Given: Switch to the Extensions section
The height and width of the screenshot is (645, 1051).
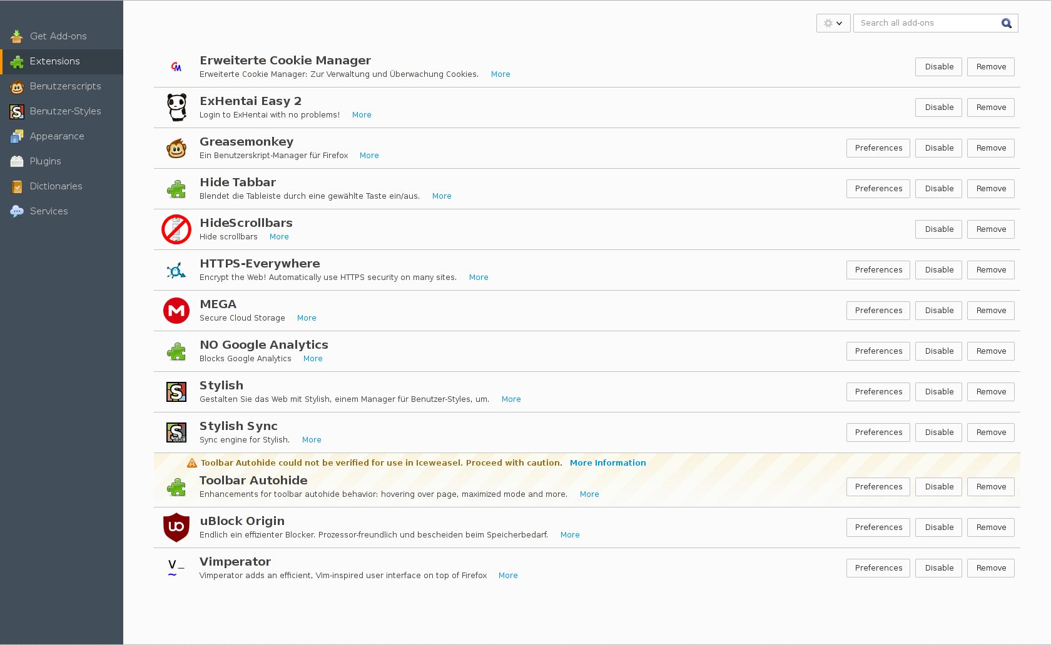Looking at the screenshot, I should click(61, 61).
